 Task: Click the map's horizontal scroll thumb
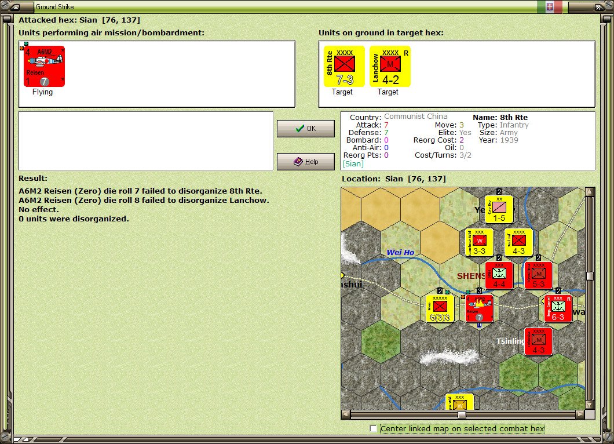[x=462, y=414]
